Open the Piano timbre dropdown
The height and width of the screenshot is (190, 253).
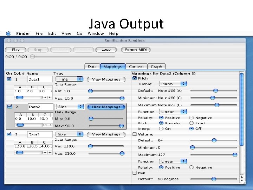tap(173, 84)
